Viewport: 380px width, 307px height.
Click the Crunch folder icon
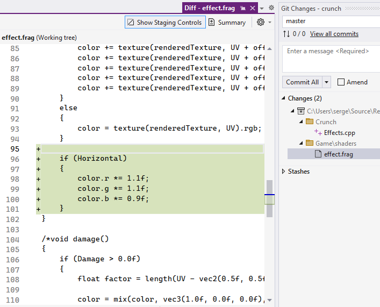point(310,122)
